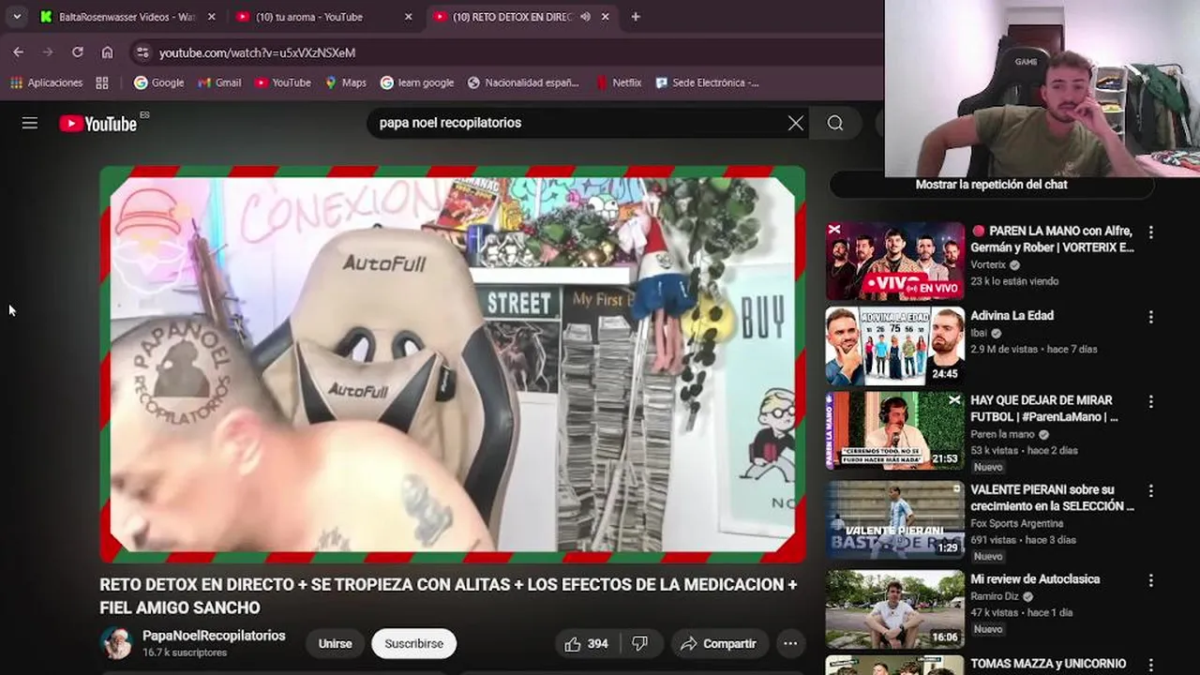Click the Unirse button

335,643
